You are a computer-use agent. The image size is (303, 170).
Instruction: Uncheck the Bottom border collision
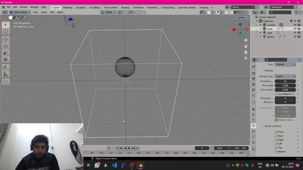pyautogui.click(x=276, y=152)
